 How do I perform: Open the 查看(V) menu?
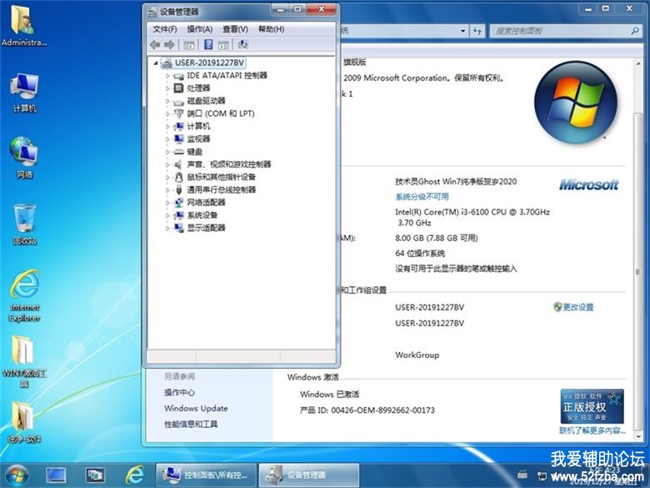pos(235,29)
